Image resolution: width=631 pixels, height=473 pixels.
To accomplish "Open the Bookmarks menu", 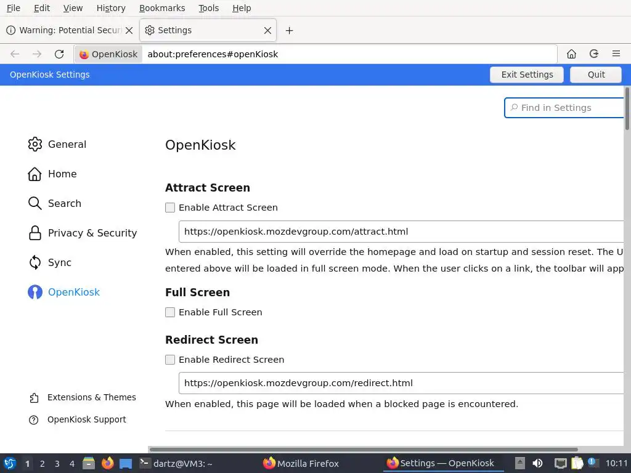I will 162,8.
